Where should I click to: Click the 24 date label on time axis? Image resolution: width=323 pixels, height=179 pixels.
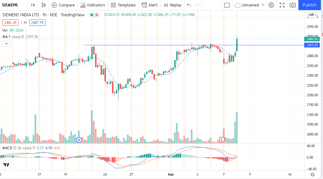(x=105, y=174)
